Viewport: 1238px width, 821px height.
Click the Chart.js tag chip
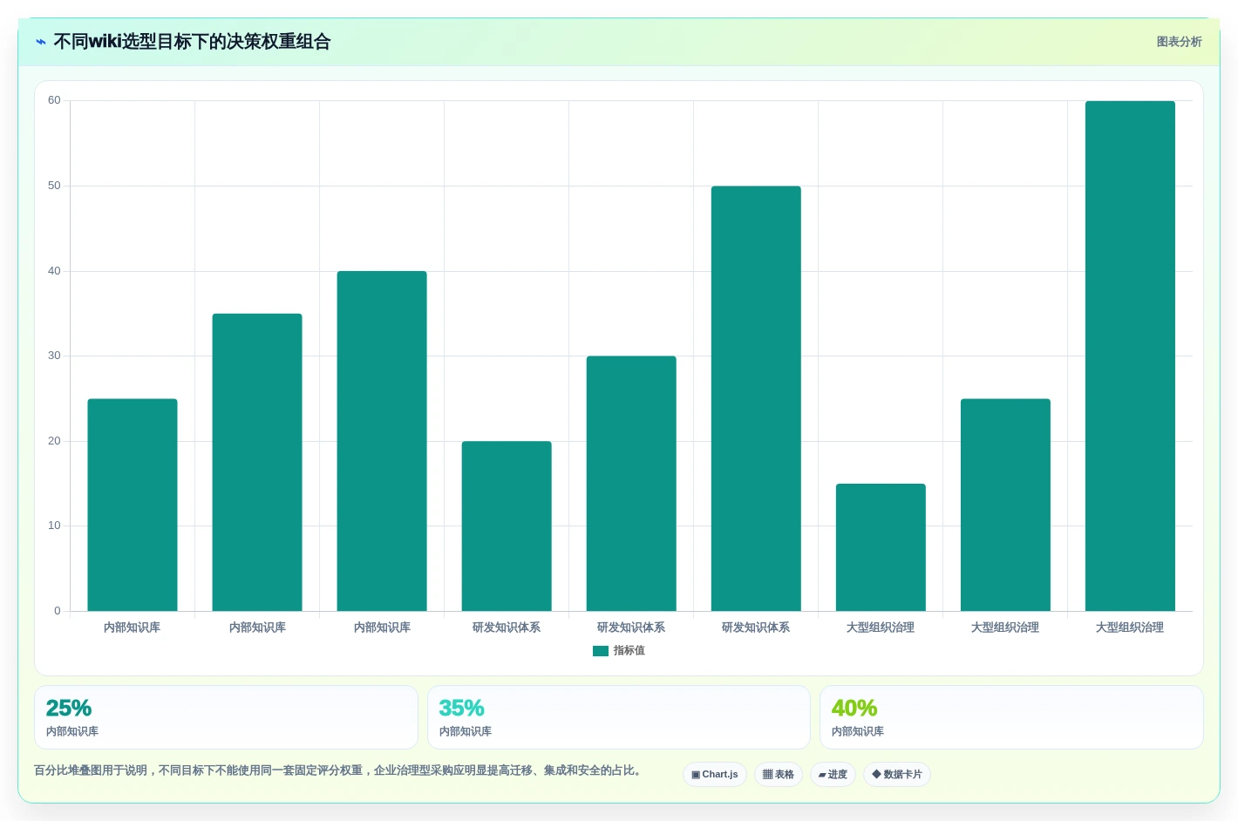point(715,774)
